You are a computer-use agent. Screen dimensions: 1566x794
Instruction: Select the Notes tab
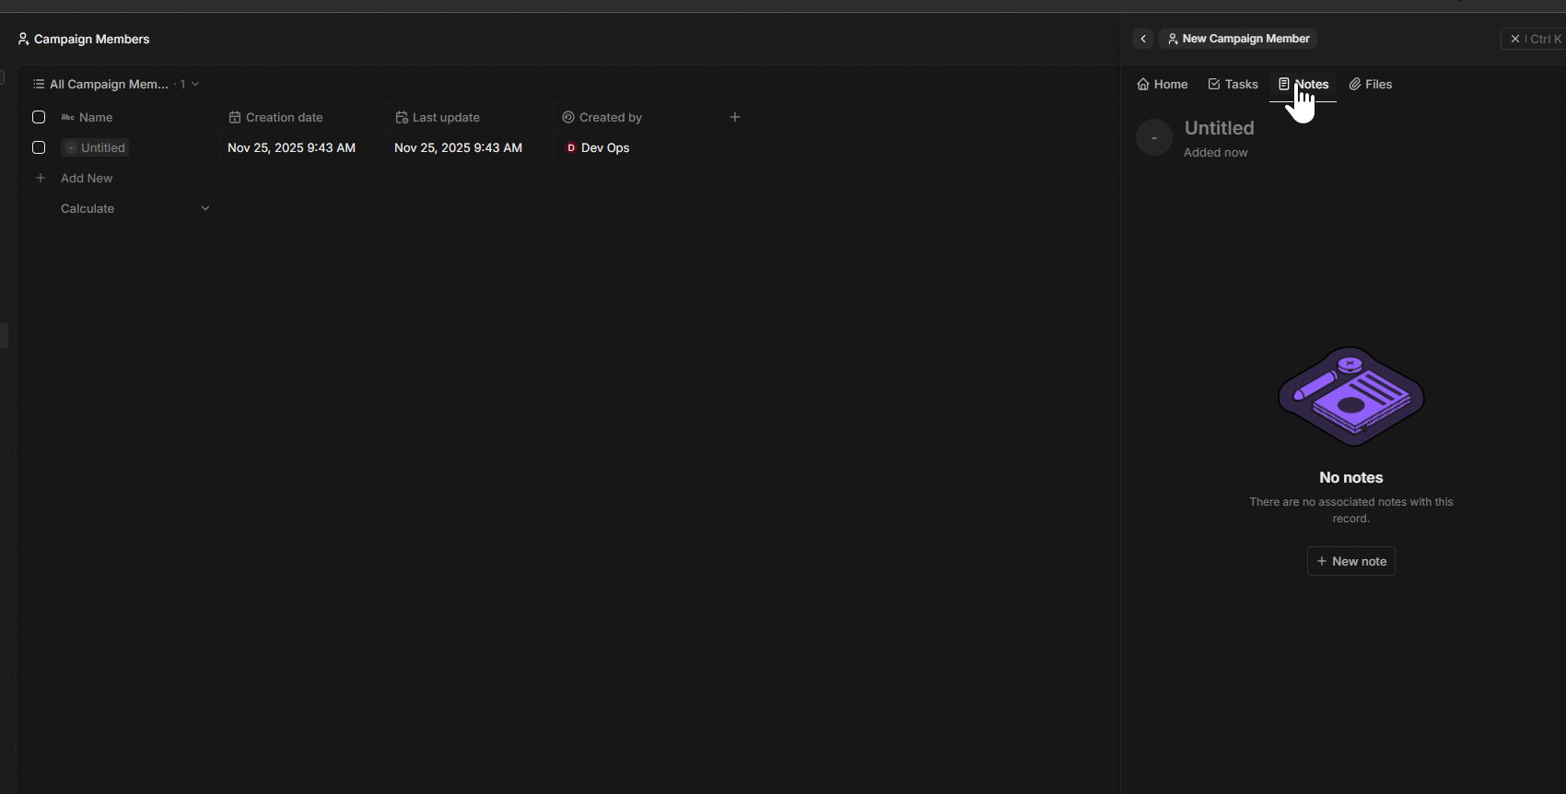point(1303,84)
